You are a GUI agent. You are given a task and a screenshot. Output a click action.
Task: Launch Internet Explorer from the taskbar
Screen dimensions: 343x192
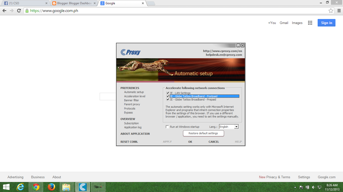click(20, 187)
